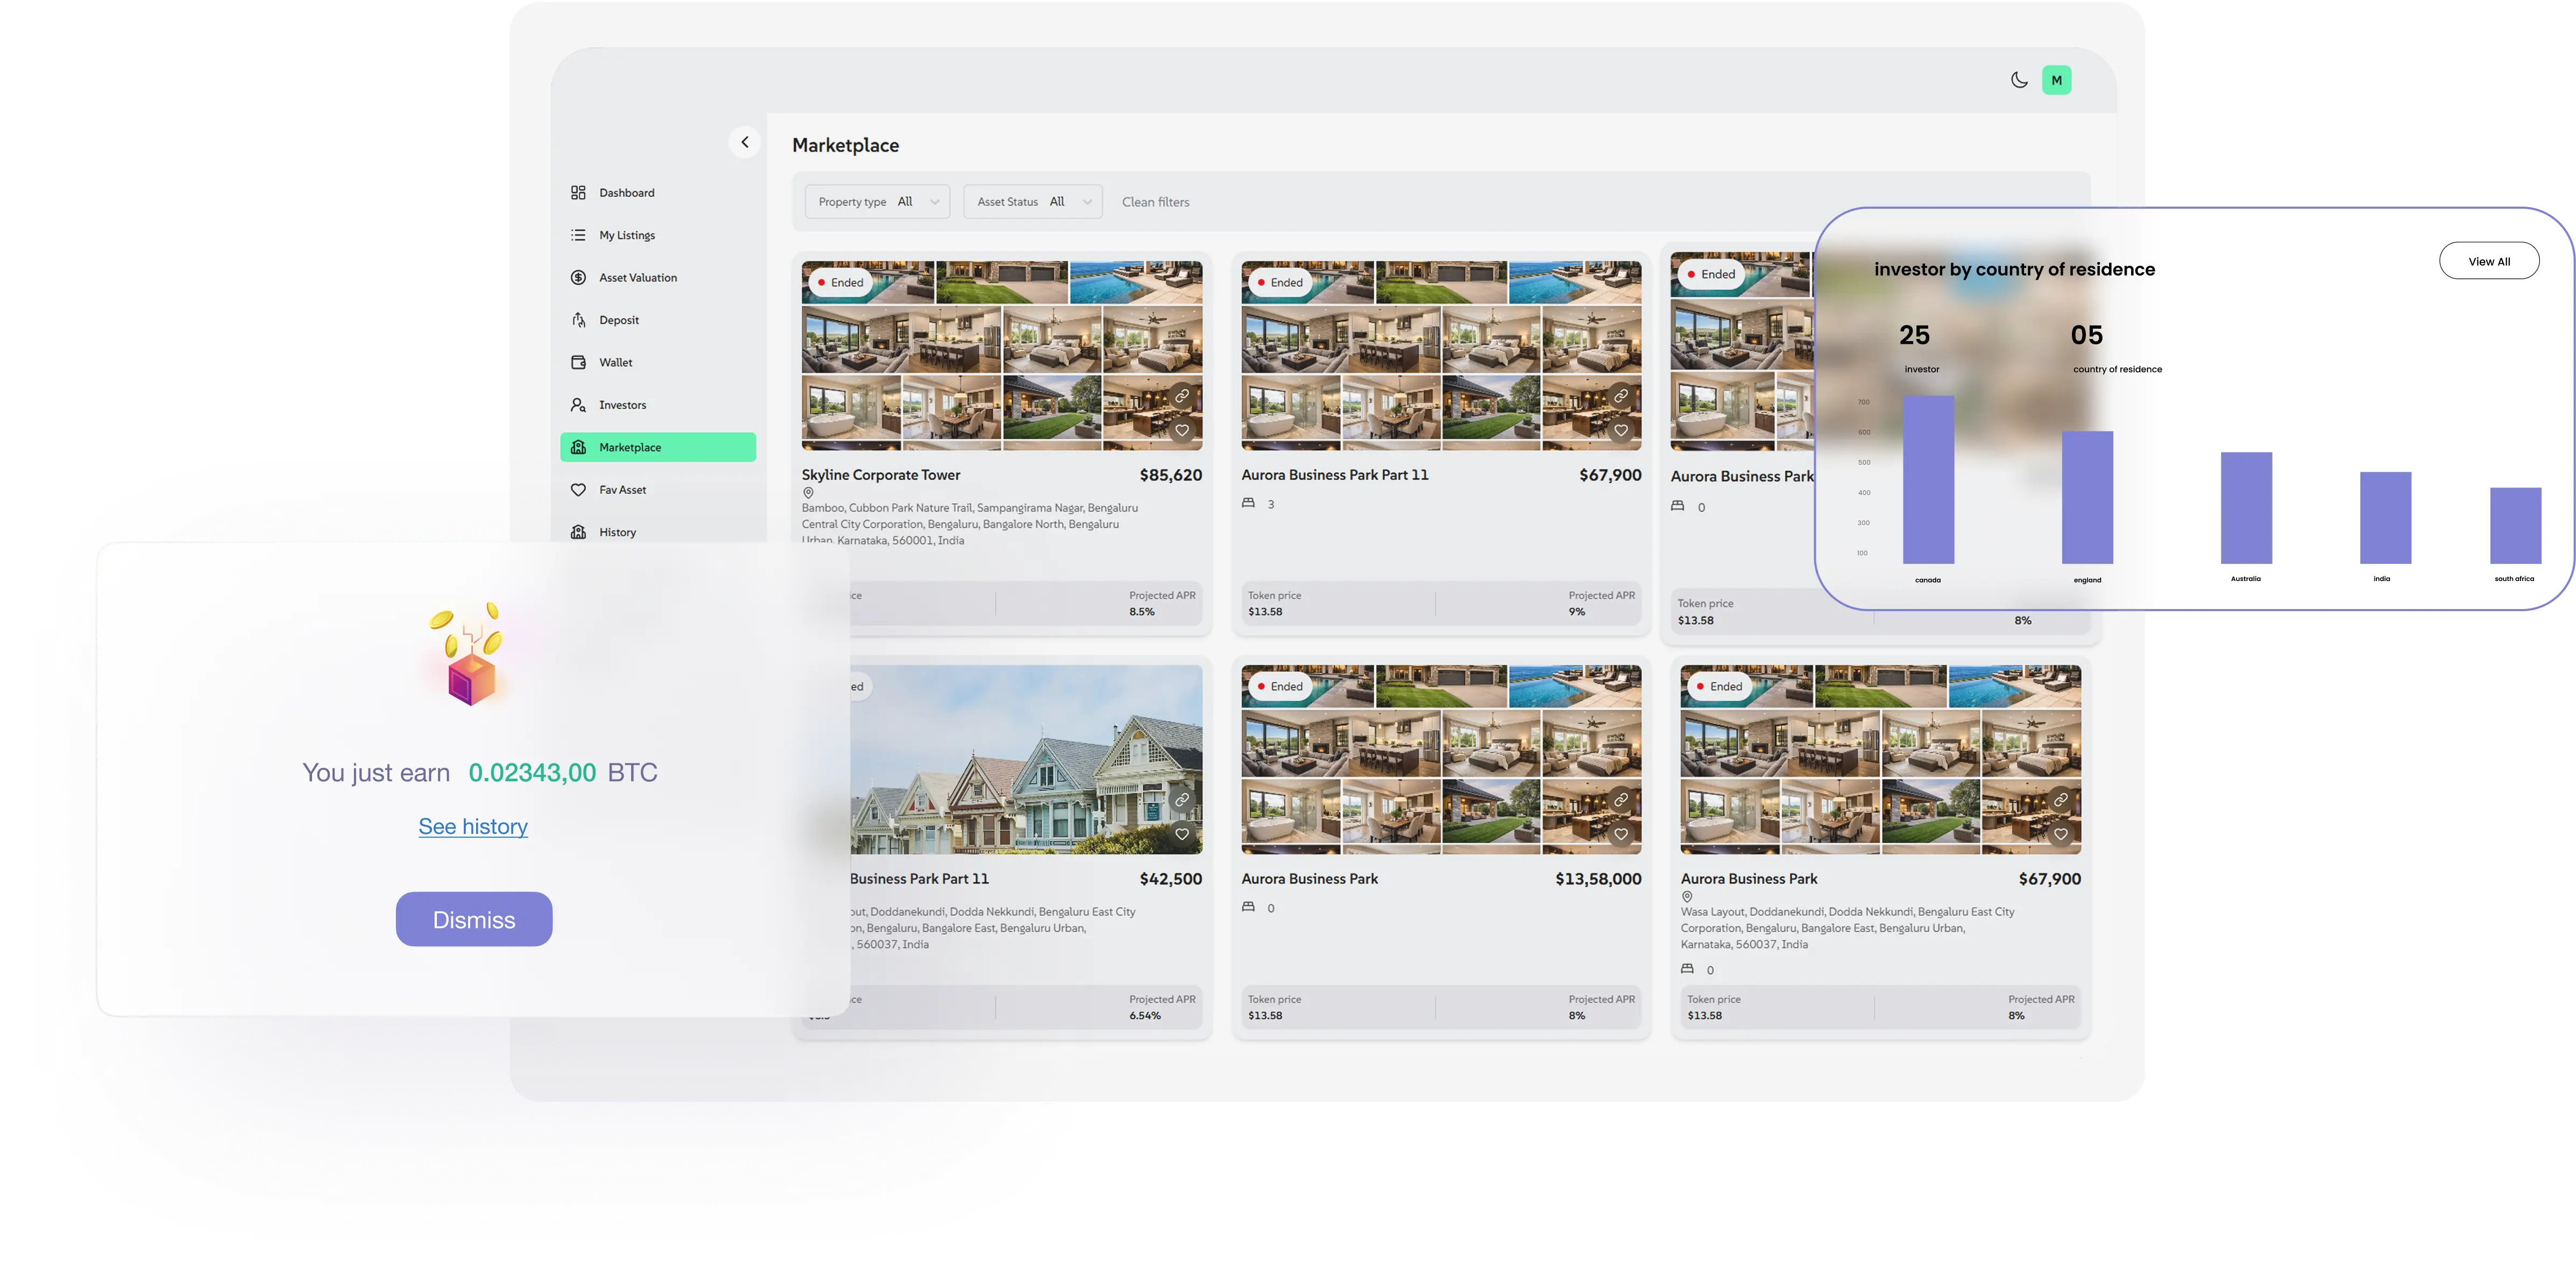Open My Listings in sidebar
This screenshot has width=2576, height=1274.
tap(658, 235)
